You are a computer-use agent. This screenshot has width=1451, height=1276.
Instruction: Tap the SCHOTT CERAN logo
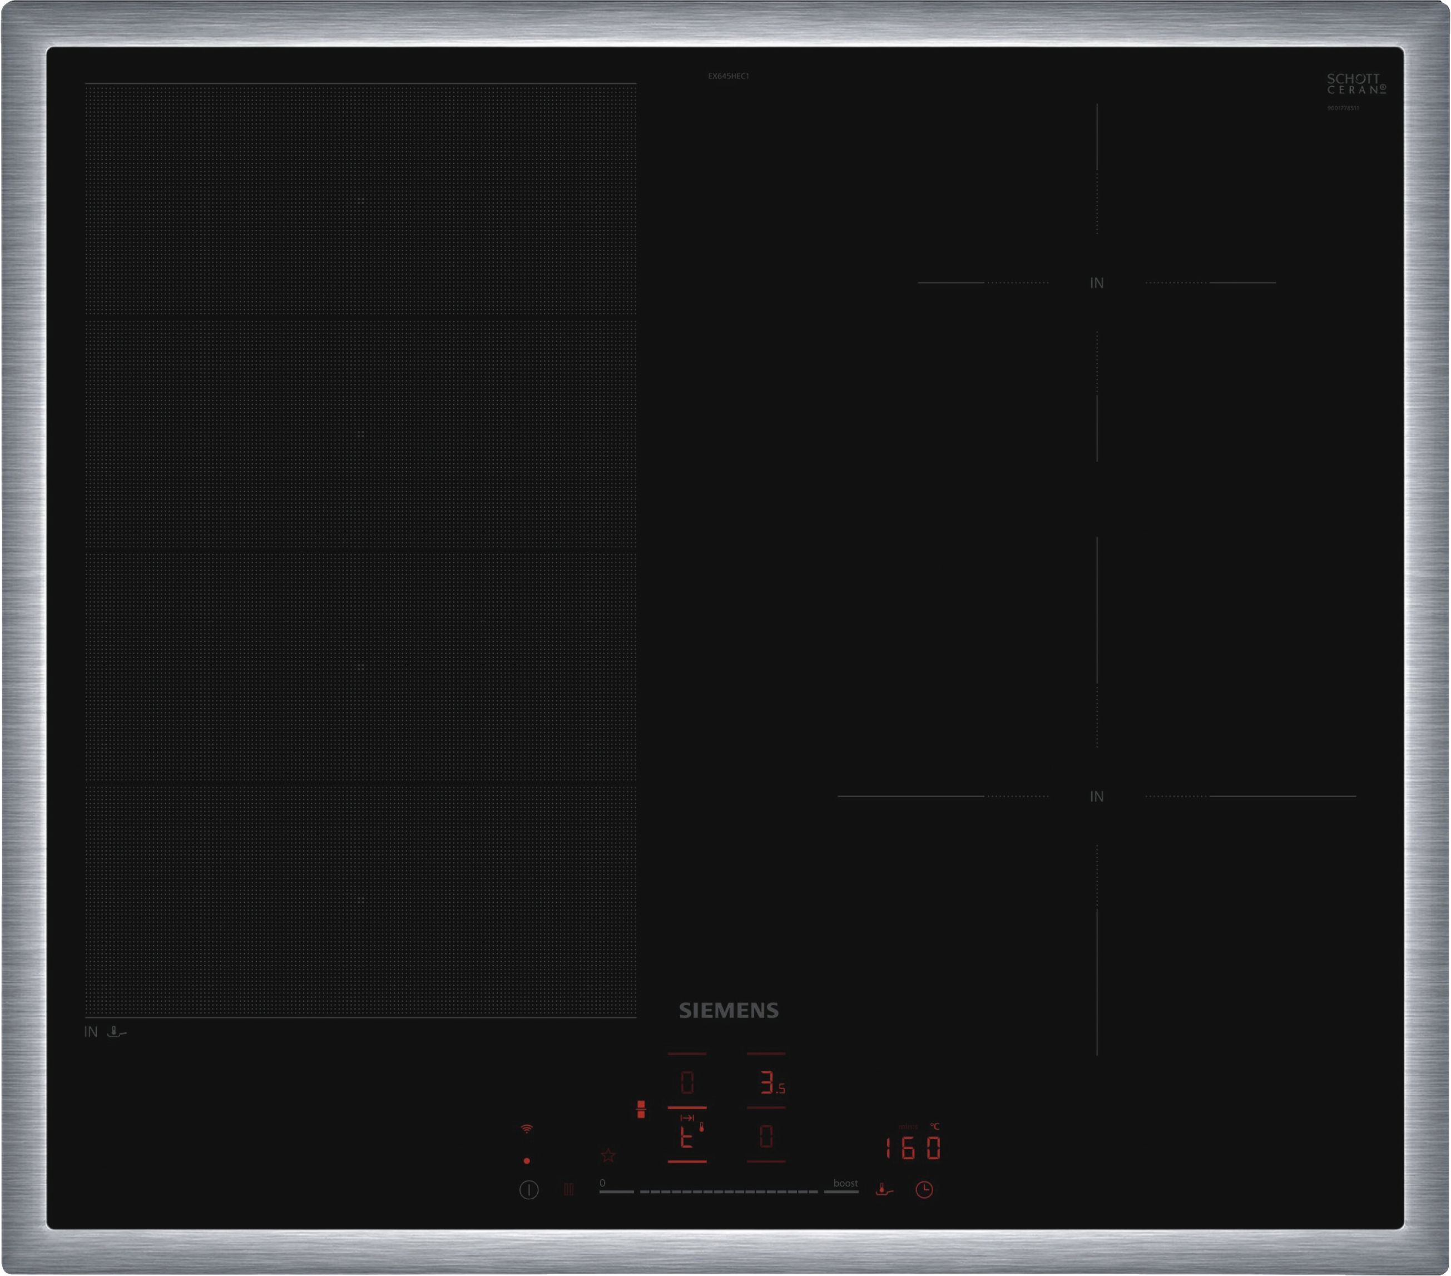tap(1356, 84)
